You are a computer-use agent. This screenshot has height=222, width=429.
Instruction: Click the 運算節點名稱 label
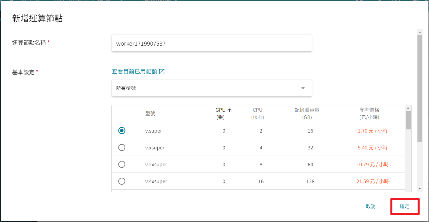[29, 42]
